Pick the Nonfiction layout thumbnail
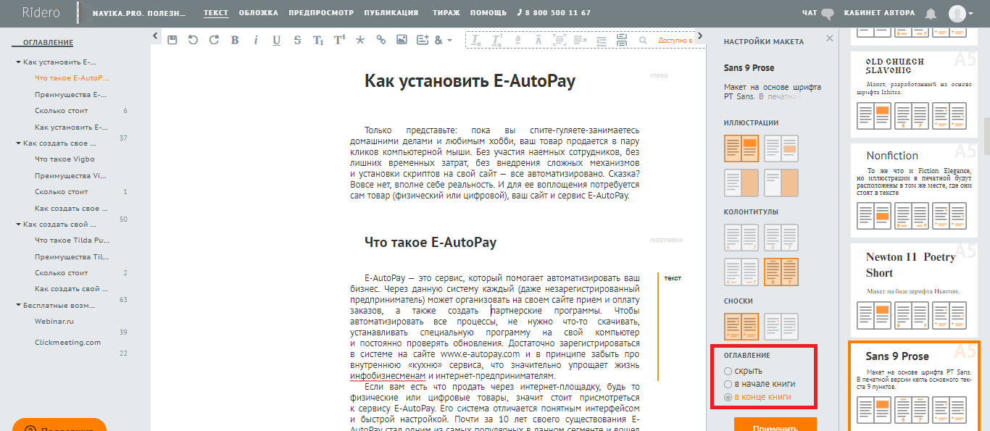Image resolution: width=990 pixels, height=431 pixels. [911, 190]
